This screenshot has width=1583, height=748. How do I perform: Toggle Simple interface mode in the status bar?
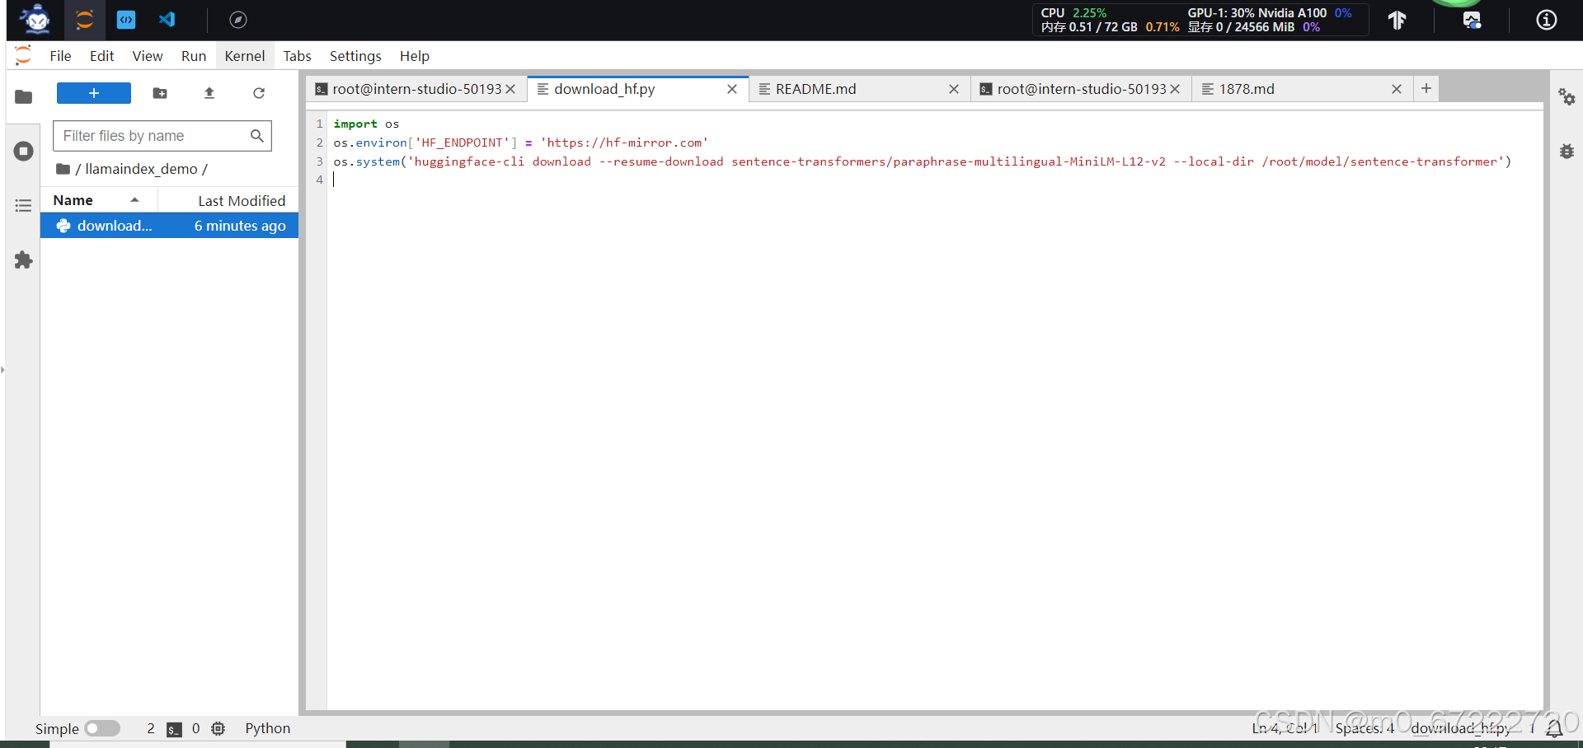coord(102,728)
